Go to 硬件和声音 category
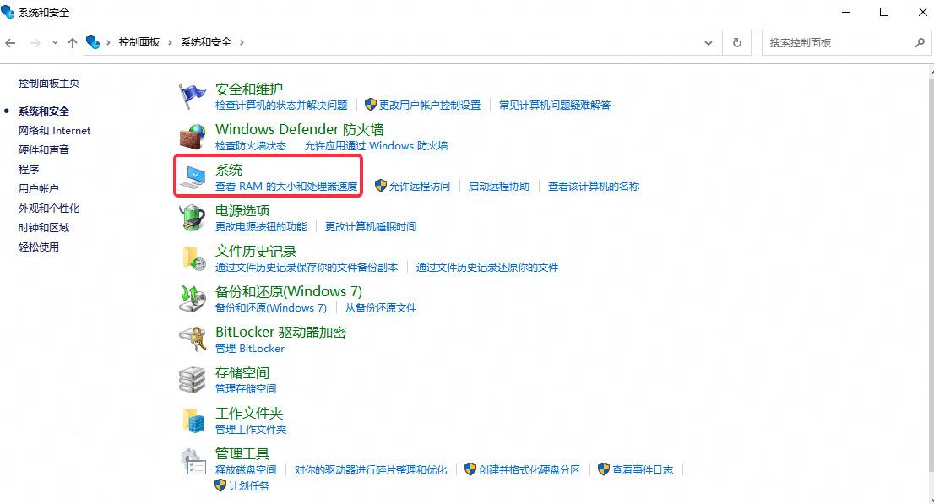Image resolution: width=934 pixels, height=504 pixels. click(x=43, y=149)
